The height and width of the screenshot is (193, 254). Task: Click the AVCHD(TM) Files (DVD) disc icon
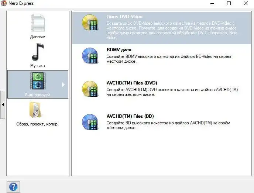pos(90,89)
